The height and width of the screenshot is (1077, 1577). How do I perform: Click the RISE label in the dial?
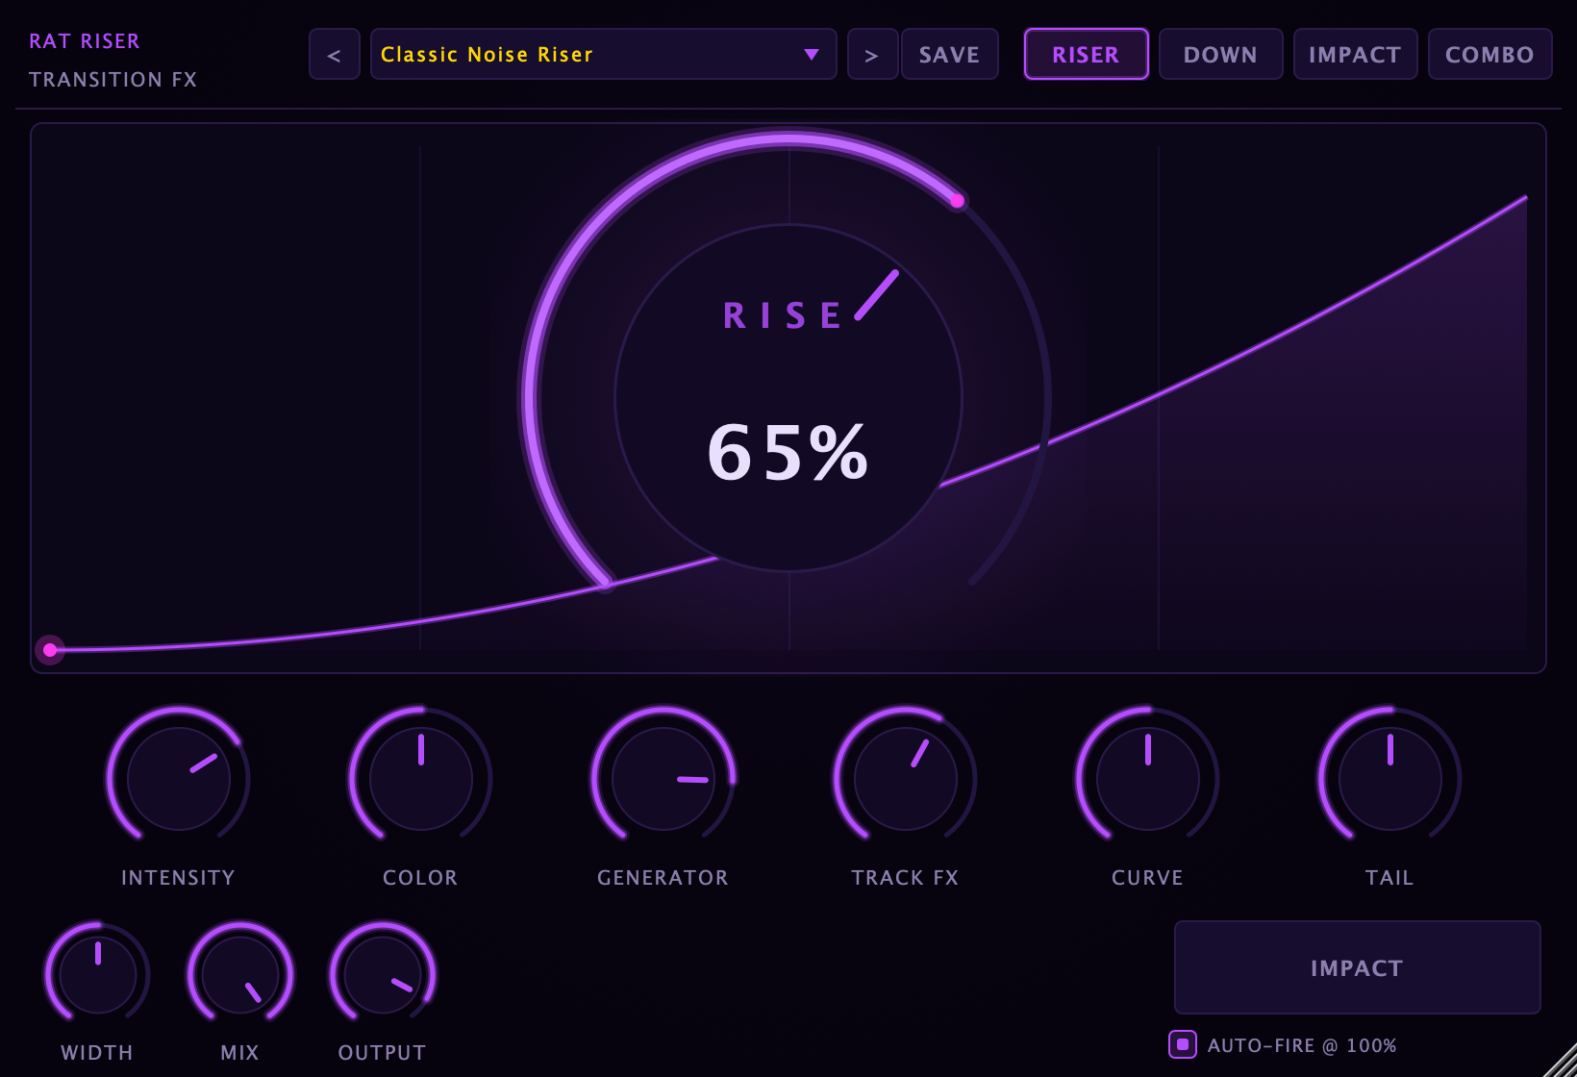pyautogui.click(x=783, y=315)
